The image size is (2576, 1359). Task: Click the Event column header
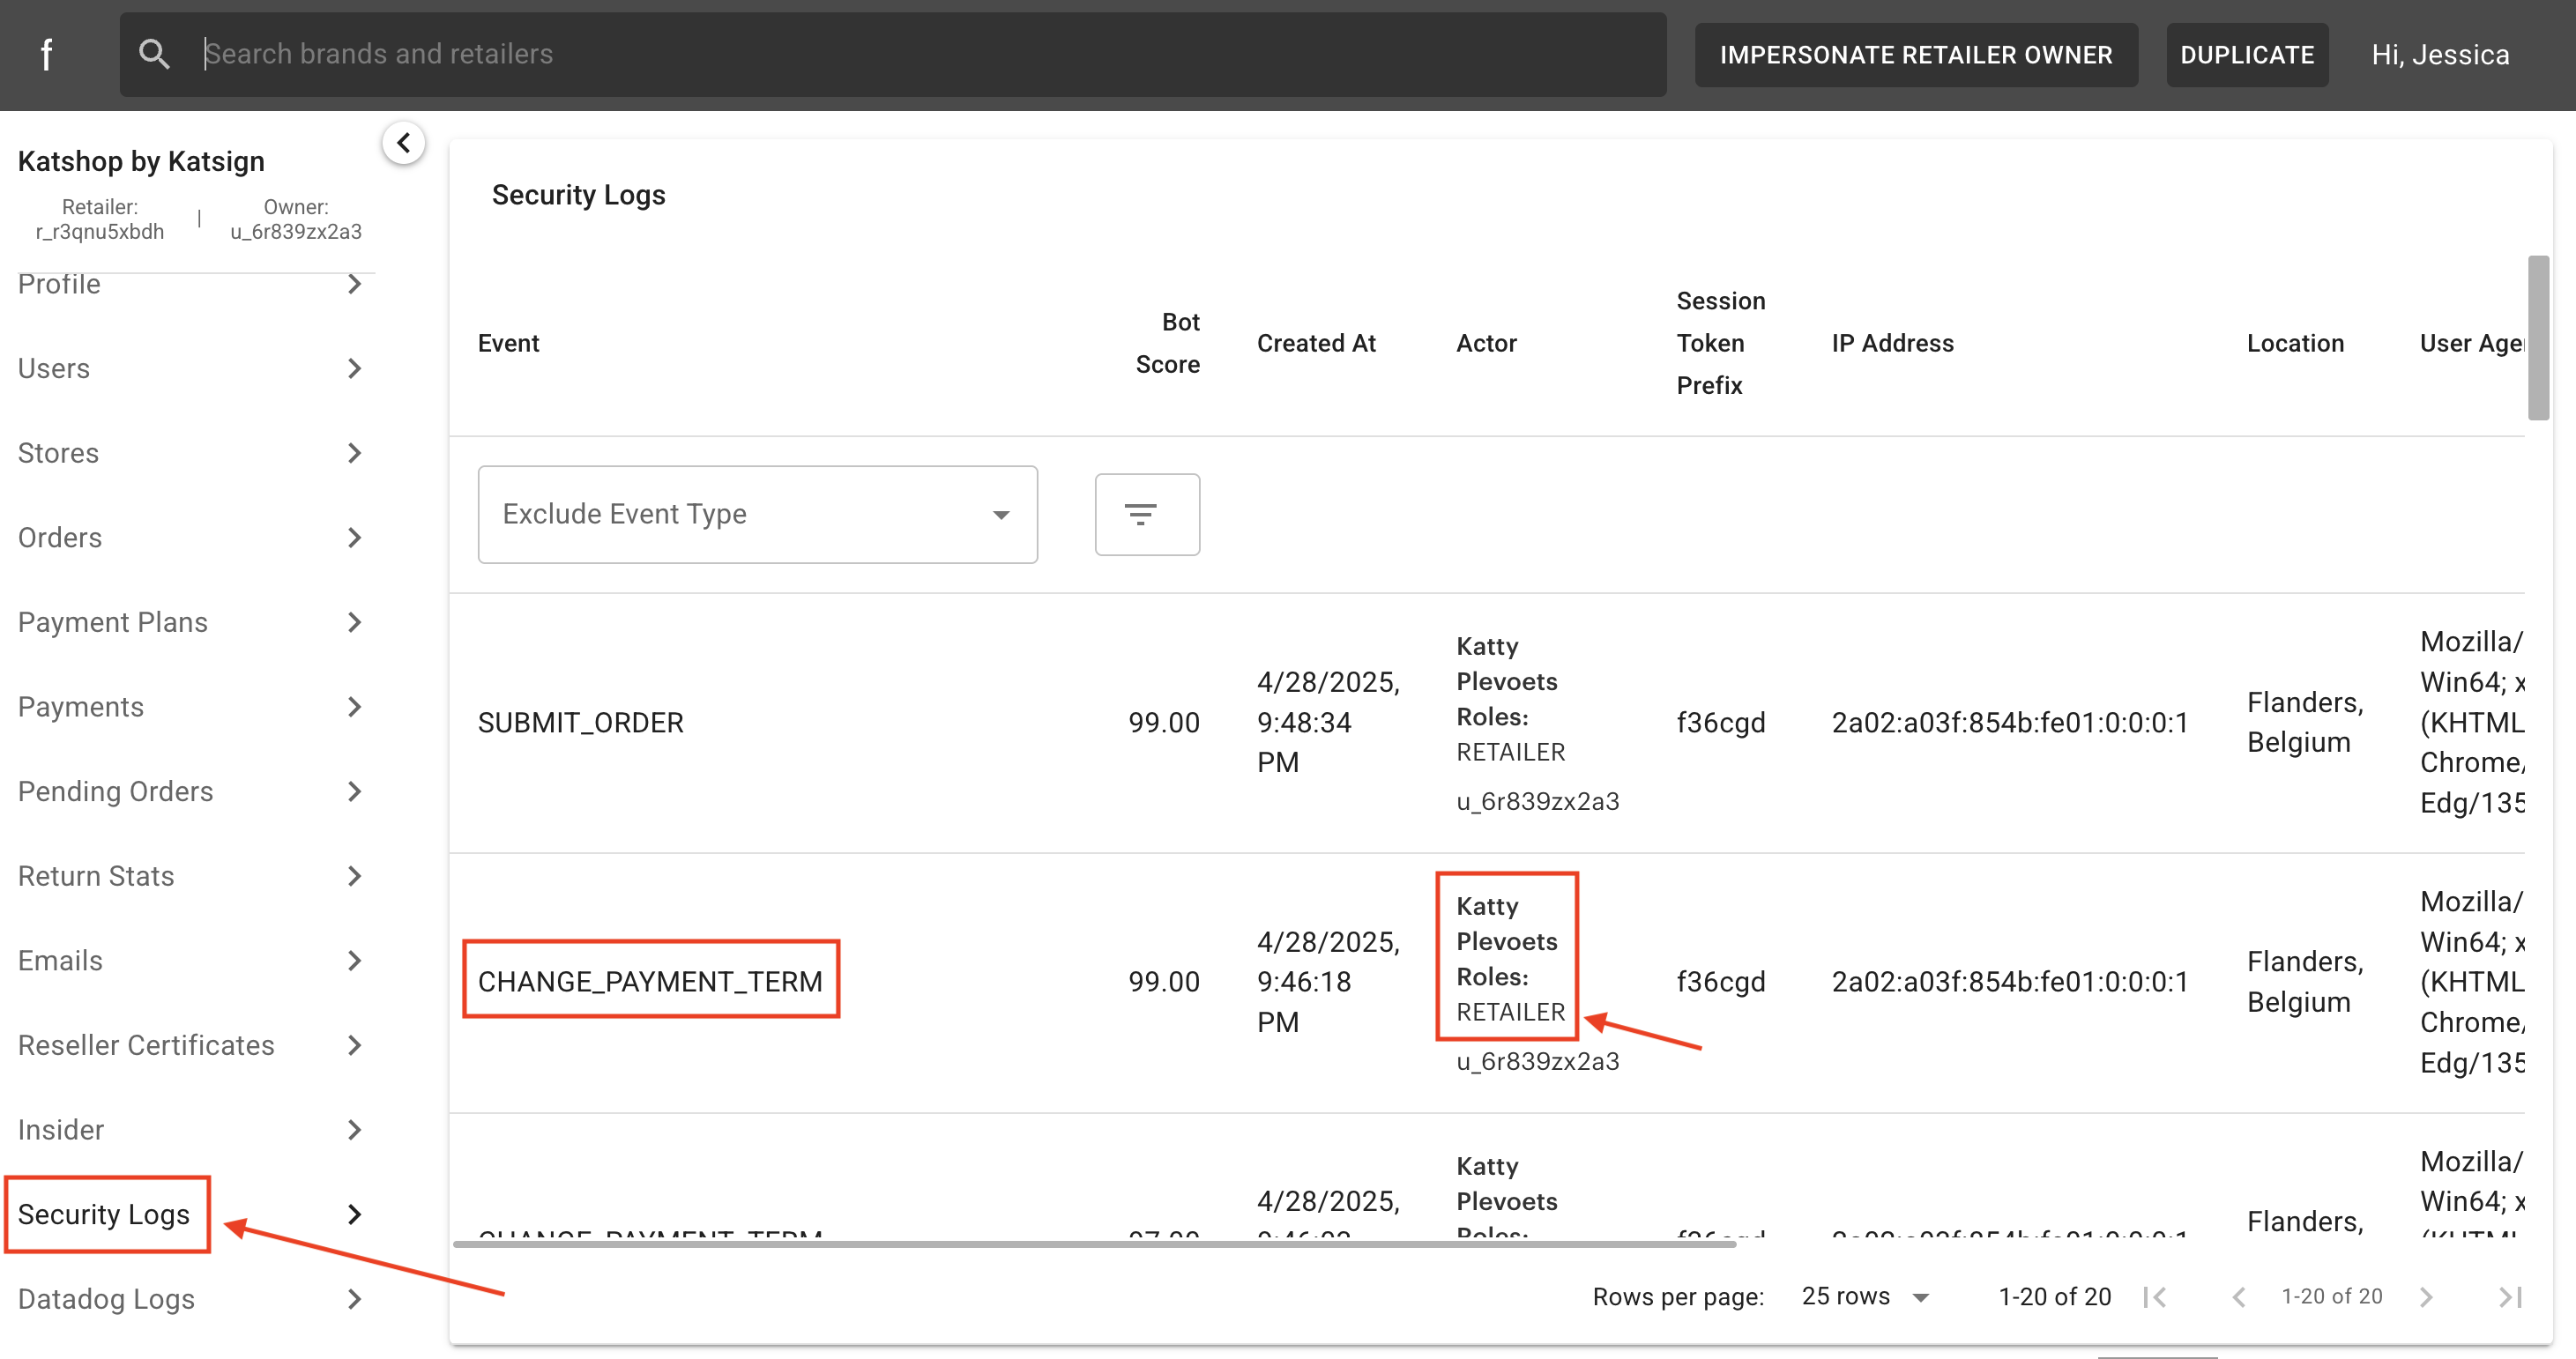[x=508, y=343]
